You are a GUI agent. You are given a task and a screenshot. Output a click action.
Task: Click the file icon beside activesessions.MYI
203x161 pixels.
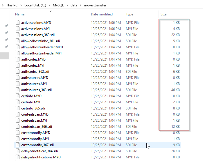pos(18,29)
